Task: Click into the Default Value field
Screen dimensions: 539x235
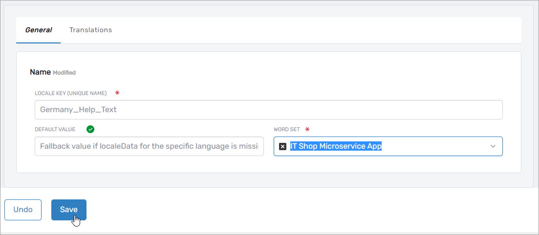Action: tap(149, 146)
